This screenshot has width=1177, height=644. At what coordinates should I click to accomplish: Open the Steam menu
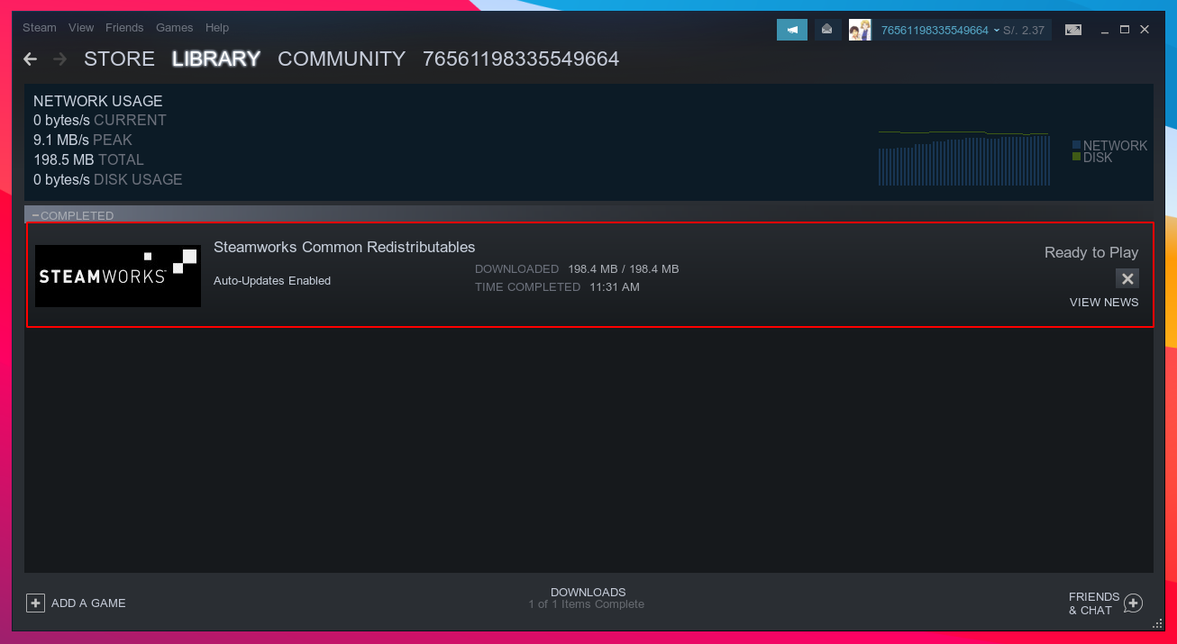pos(40,28)
